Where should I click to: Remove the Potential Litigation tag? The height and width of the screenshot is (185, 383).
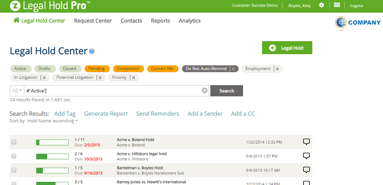click(100, 78)
